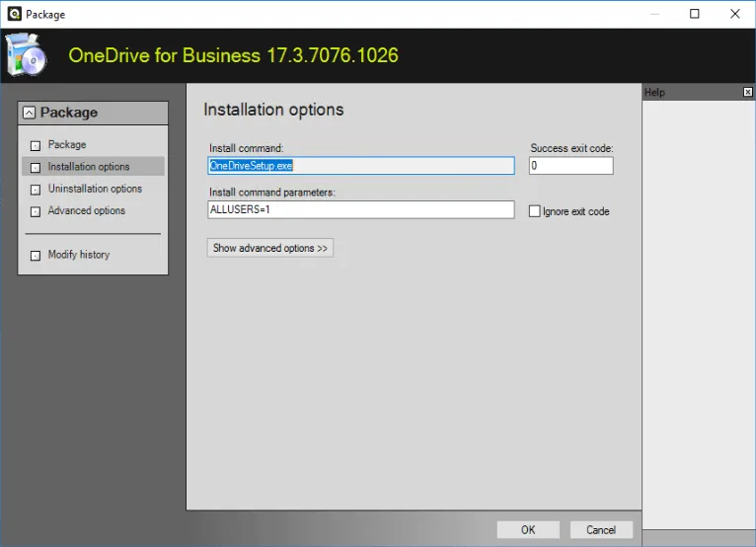
Task: Click the Install command field
Action: [x=361, y=166]
